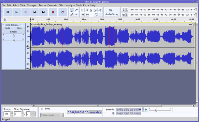This screenshot has height=122, width=199.
Task: Click the track pan slider handle
Action: 13,40
